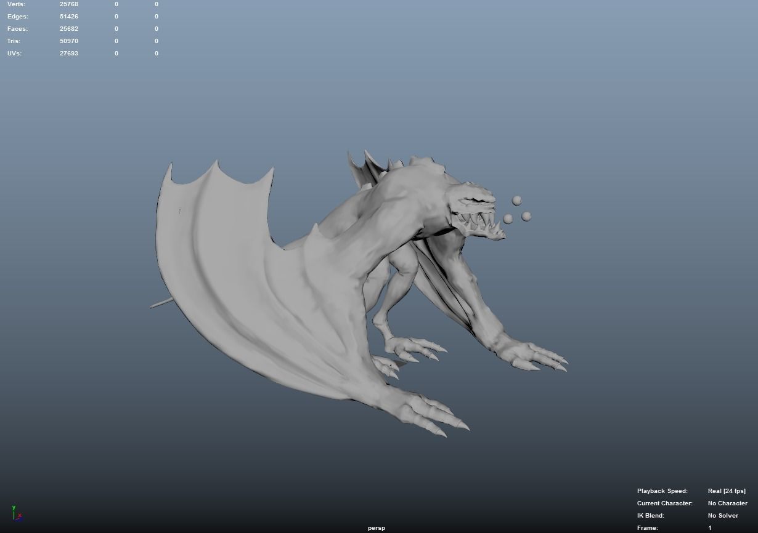Click the 'Faces:' heads-up label
Viewport: 758px width, 533px height.
point(17,29)
